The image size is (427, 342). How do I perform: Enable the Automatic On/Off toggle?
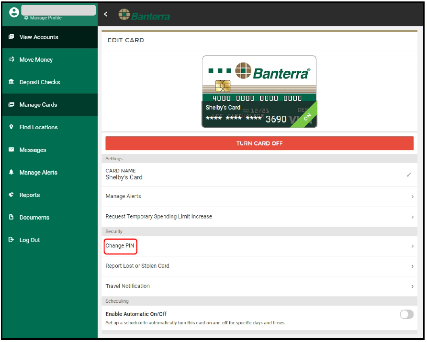(x=406, y=314)
